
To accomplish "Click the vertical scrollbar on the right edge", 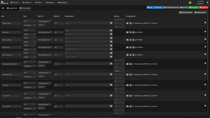I will tap(208, 63).
